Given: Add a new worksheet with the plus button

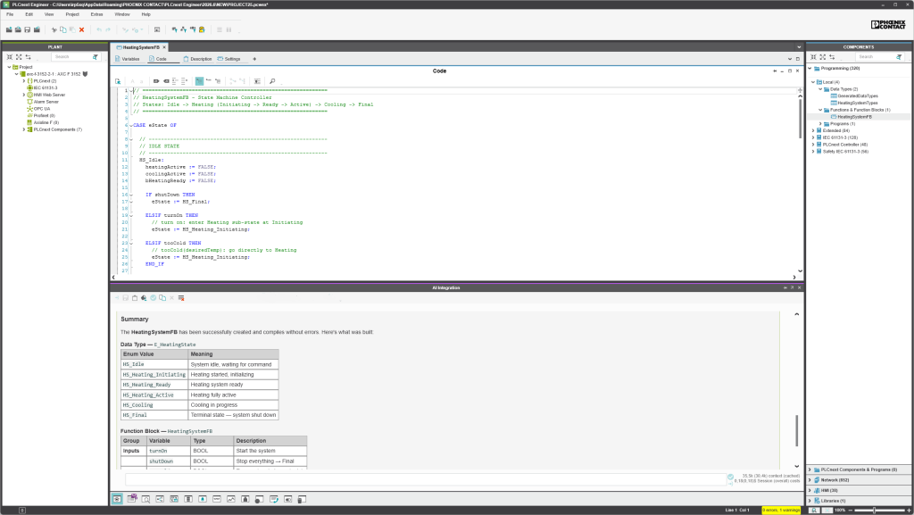Looking at the screenshot, I should (x=254, y=59).
